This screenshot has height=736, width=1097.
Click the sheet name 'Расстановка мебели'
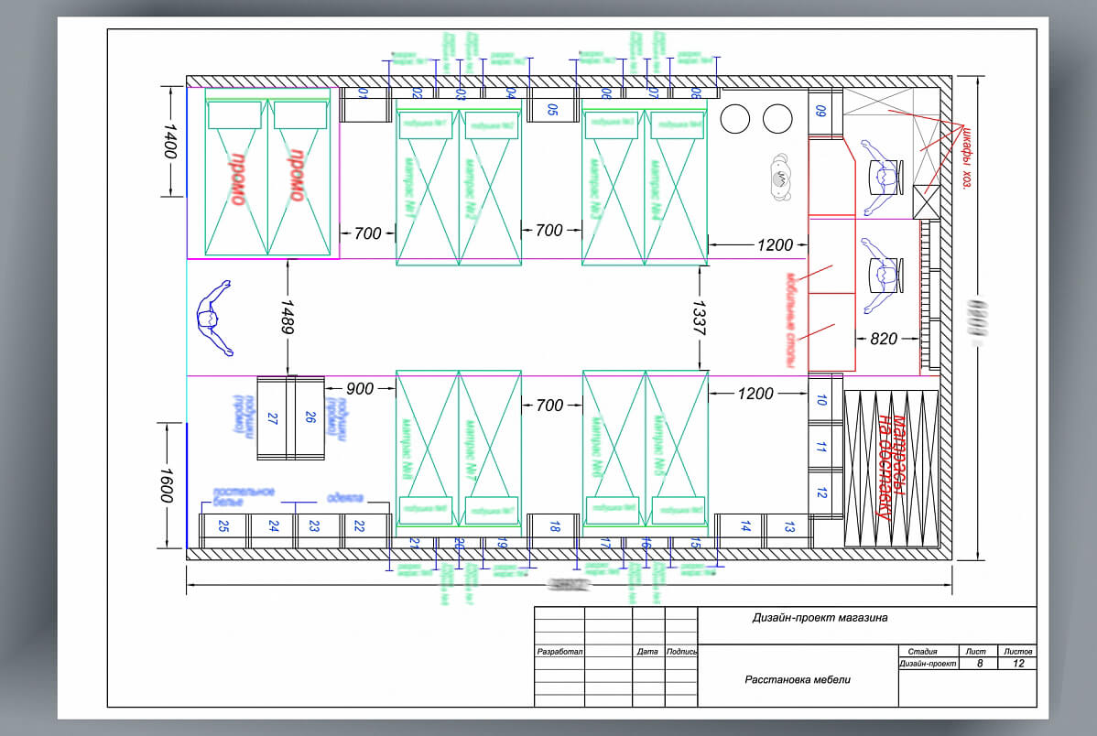[x=798, y=679]
